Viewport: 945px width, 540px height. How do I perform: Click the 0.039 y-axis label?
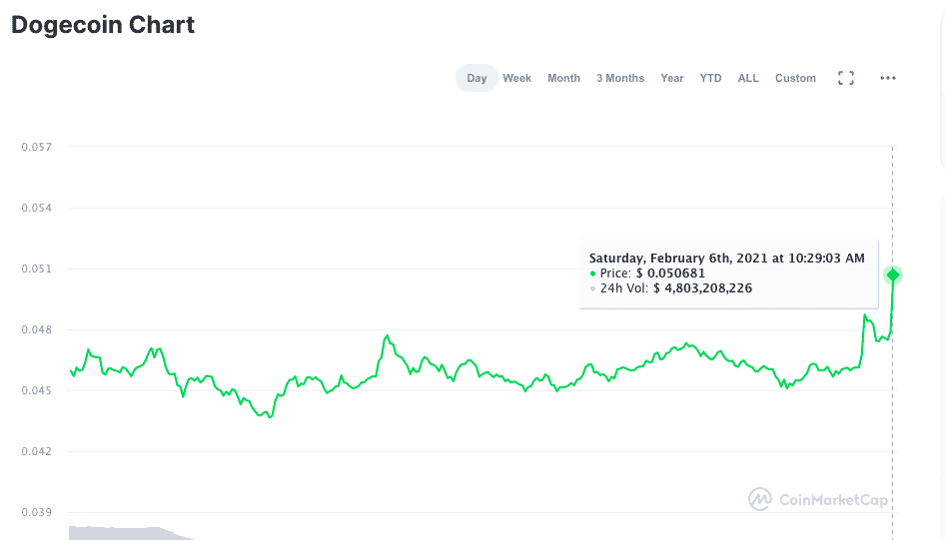[37, 512]
